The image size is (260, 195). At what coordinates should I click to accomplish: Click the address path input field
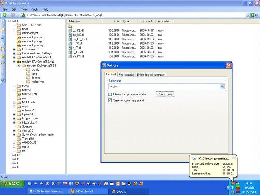(136, 15)
